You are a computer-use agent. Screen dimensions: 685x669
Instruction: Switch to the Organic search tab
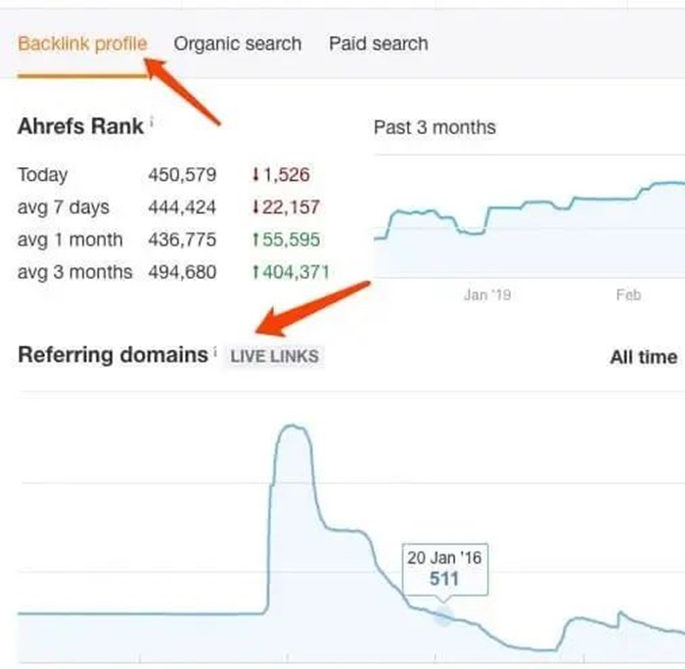(x=238, y=44)
